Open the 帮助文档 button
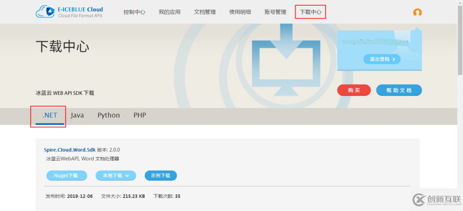This screenshot has height=211, width=463. [399, 90]
